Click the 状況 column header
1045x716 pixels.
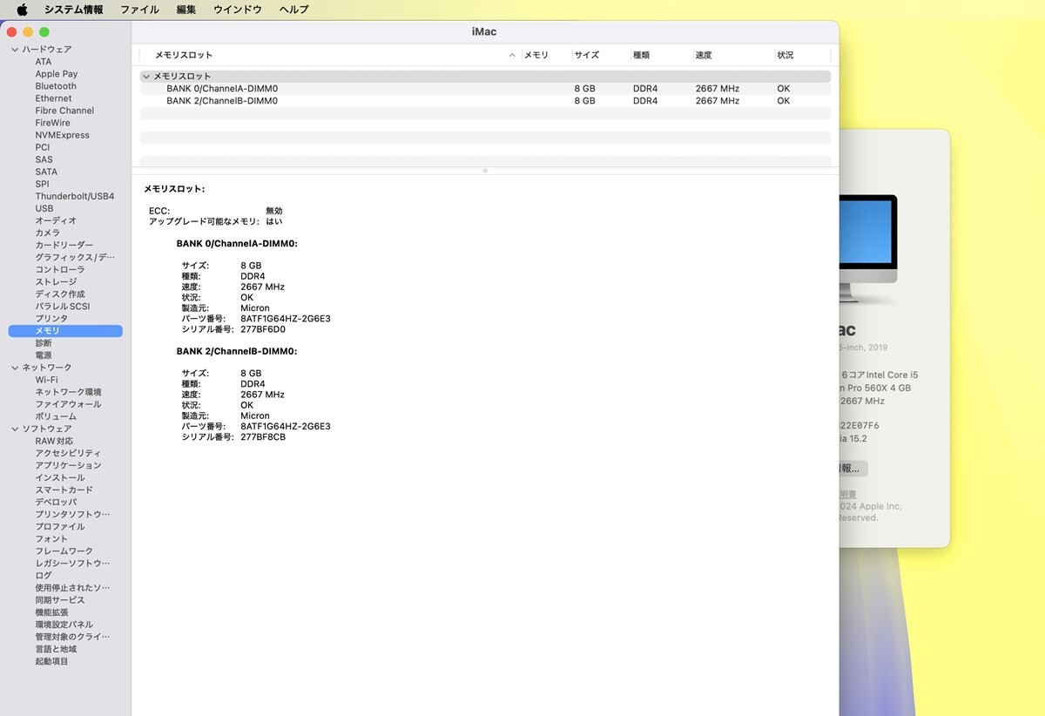(785, 55)
